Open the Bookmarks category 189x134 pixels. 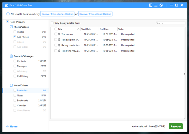click(x=22, y=101)
